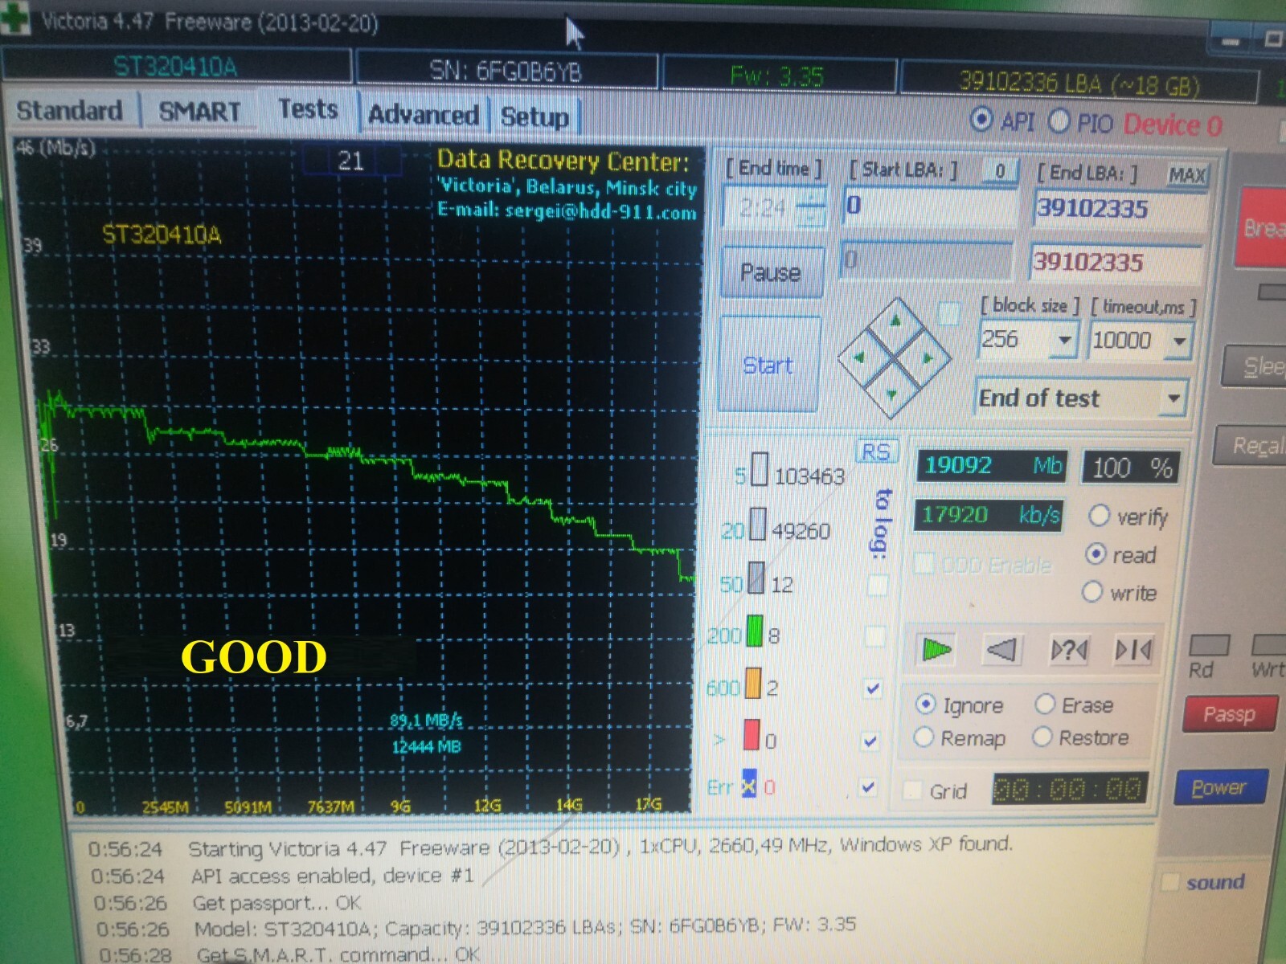Viewport: 1286px width, 964px height.
Task: Switch to the Advanced tab
Action: pos(424,115)
